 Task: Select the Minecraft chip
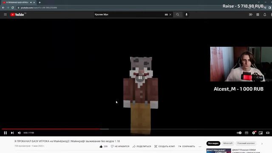click(x=228, y=144)
